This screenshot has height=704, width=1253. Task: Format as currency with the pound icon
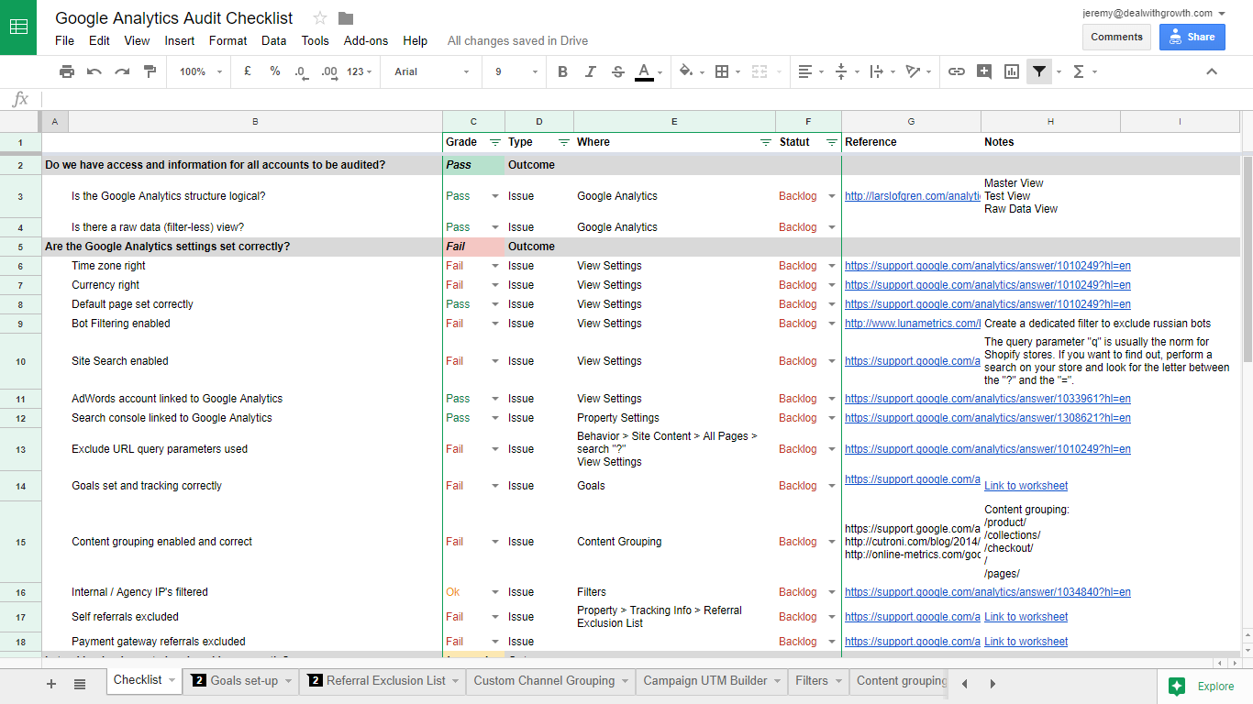coord(248,71)
